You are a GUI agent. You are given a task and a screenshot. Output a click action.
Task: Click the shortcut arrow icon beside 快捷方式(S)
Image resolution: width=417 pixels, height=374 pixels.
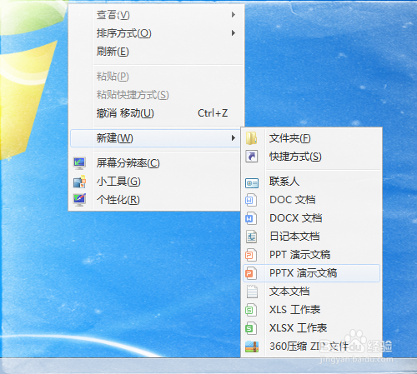[252, 157]
